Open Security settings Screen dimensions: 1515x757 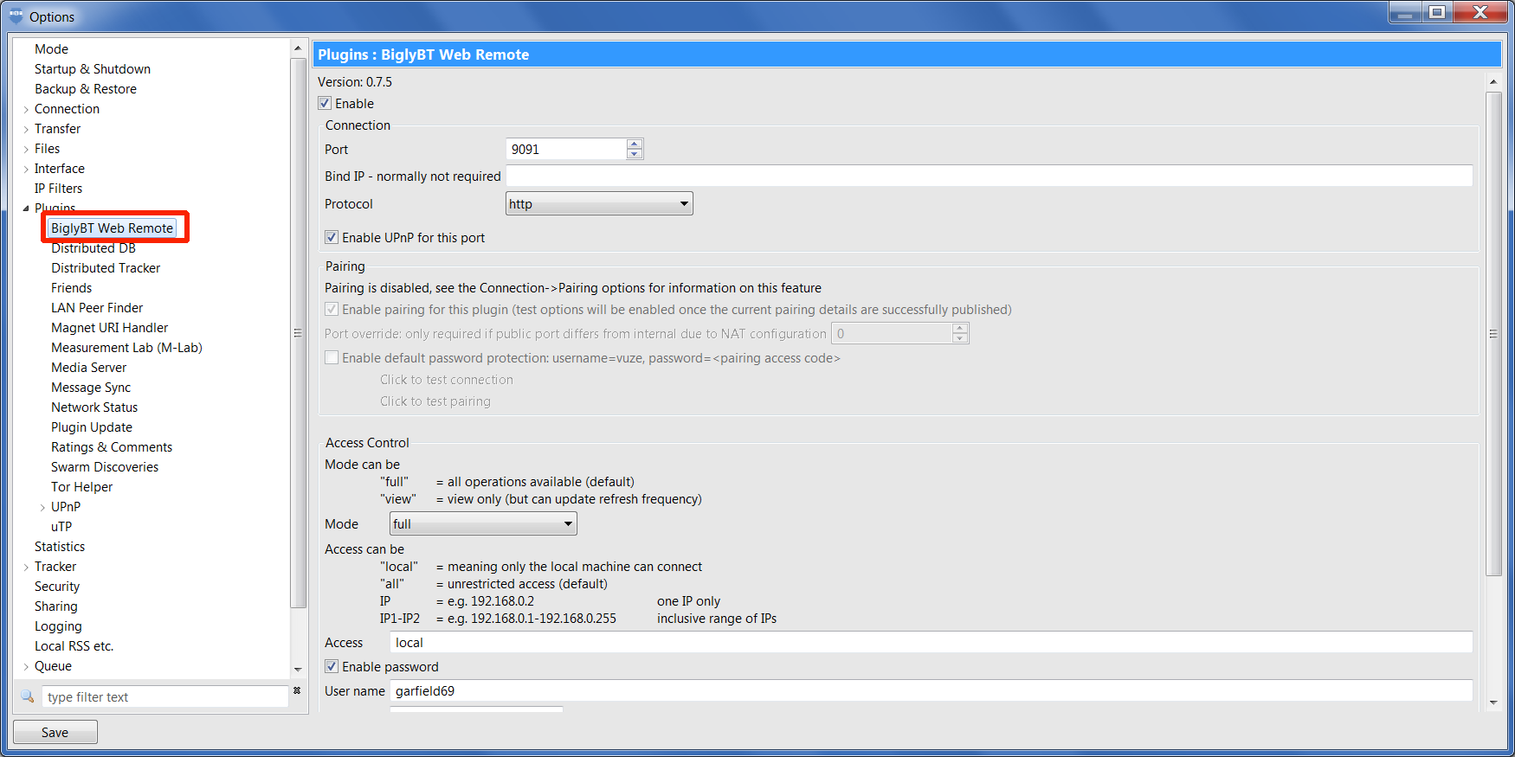point(57,587)
